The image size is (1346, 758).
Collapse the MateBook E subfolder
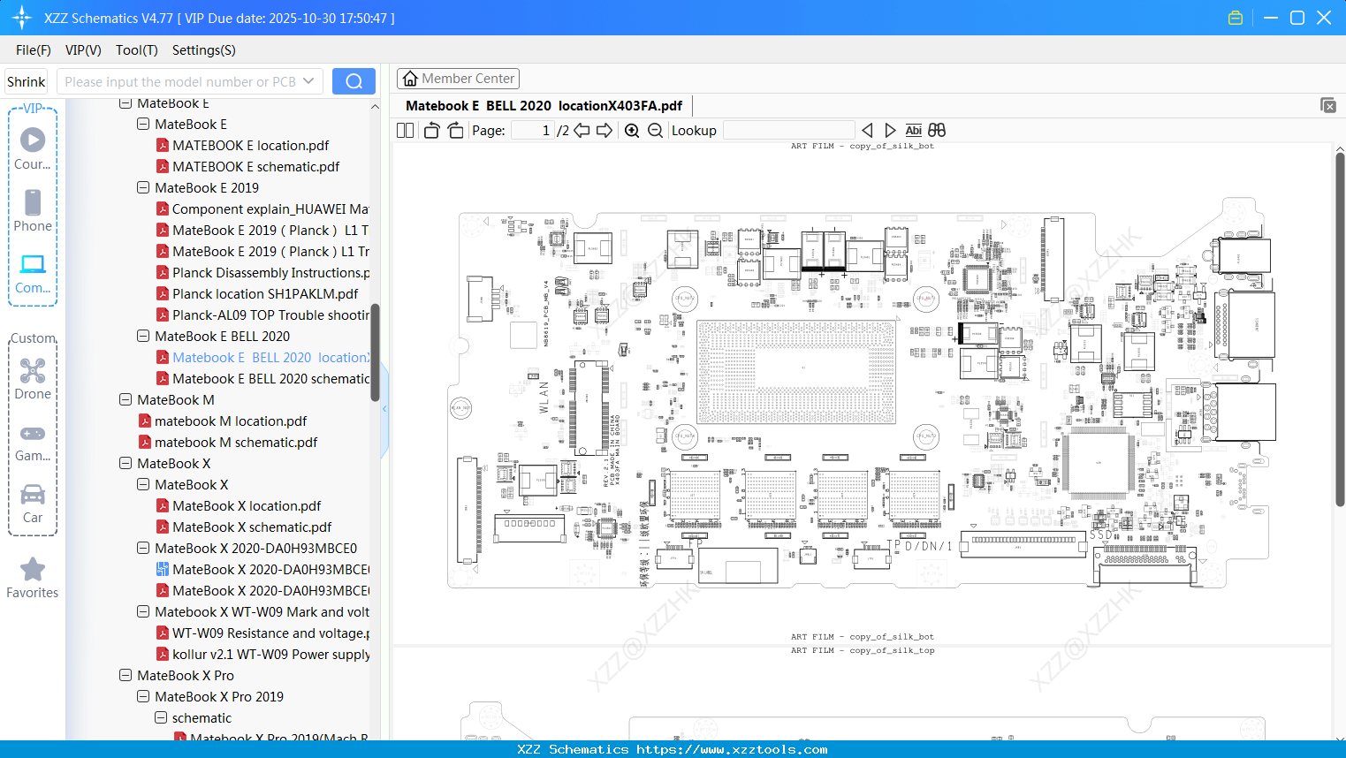pos(143,125)
